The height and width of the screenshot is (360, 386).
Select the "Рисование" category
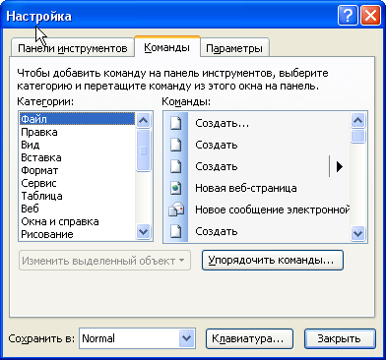click(x=77, y=234)
